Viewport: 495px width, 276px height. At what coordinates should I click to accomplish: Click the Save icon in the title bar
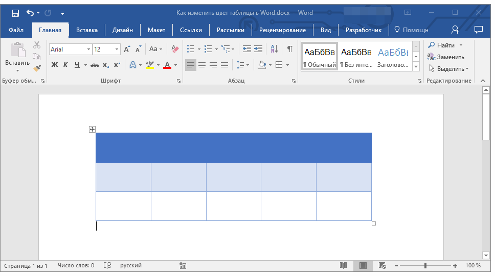15,12
